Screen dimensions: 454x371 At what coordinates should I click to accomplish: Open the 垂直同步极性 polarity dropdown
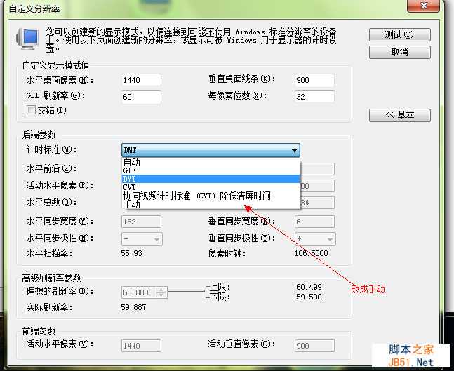[x=315, y=239]
